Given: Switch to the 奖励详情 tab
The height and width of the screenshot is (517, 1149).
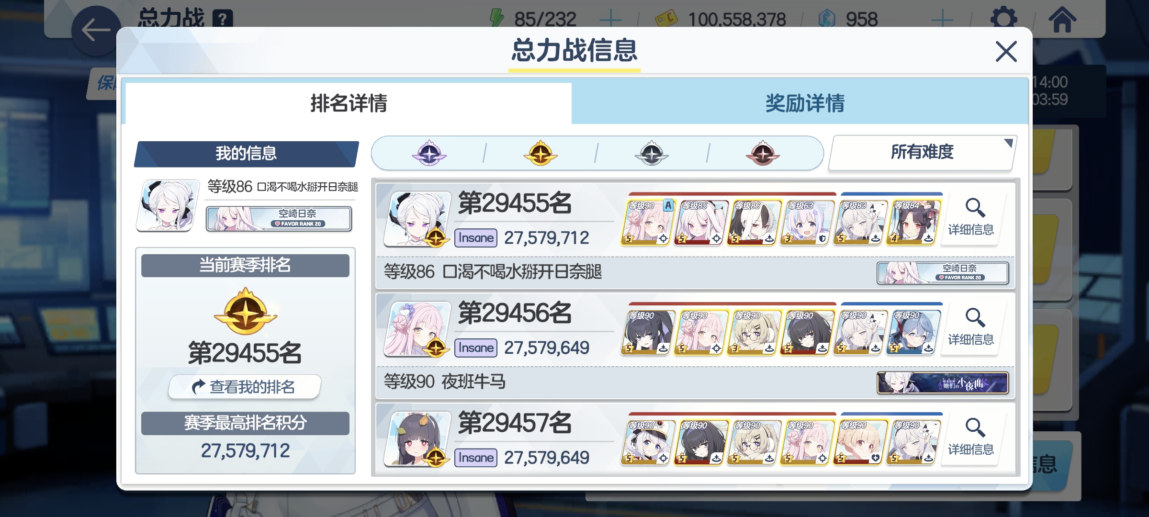Looking at the screenshot, I should coord(805,103).
